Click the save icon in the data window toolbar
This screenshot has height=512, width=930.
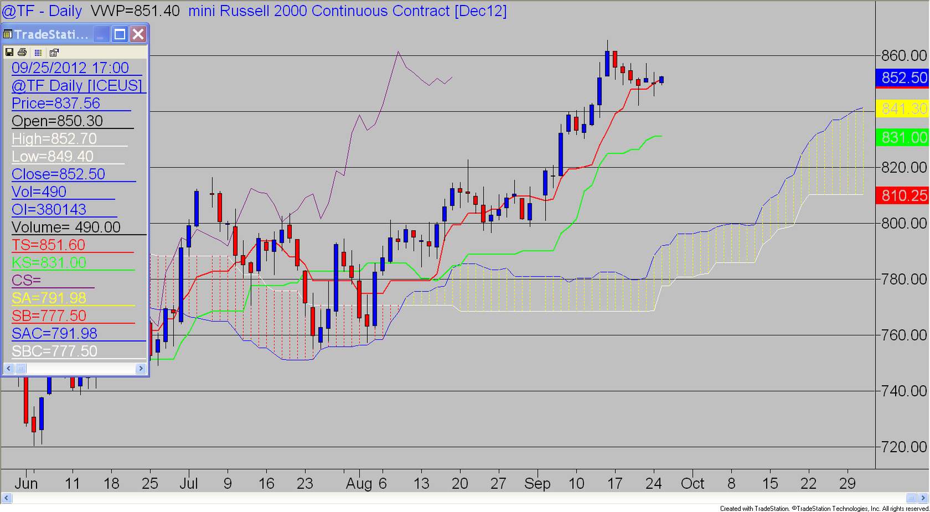(9, 53)
